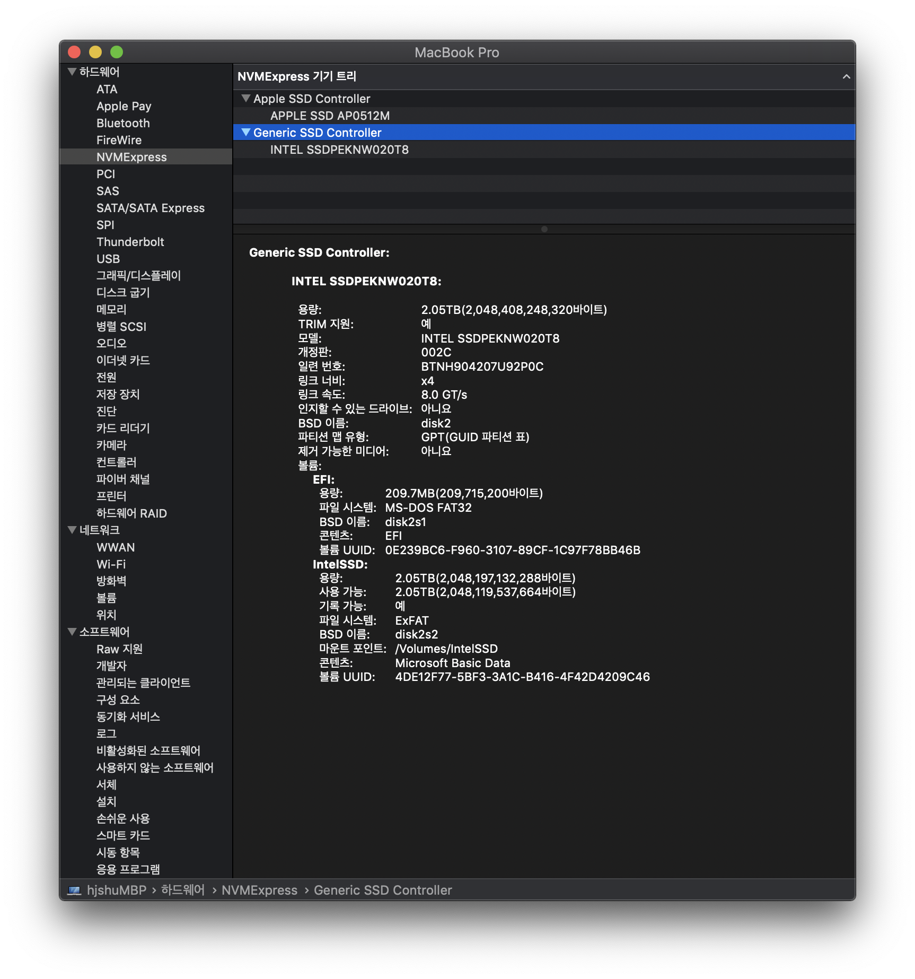Select APPLE SSD AP0512M device row
Image resolution: width=915 pixels, height=979 pixels.
pyautogui.click(x=544, y=116)
